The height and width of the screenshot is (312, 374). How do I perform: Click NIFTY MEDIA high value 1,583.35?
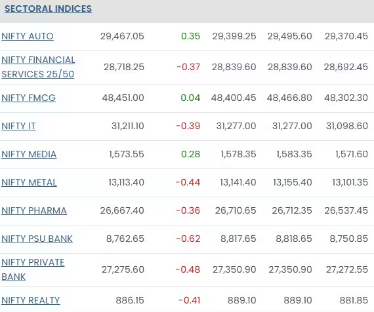[294, 154]
